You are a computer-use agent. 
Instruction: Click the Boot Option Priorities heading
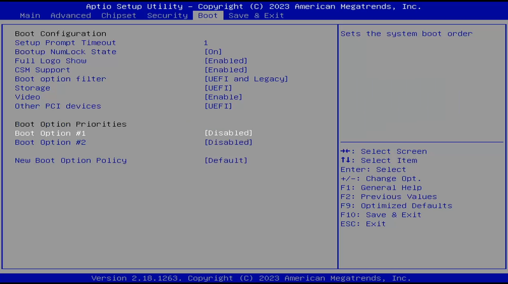coord(71,124)
